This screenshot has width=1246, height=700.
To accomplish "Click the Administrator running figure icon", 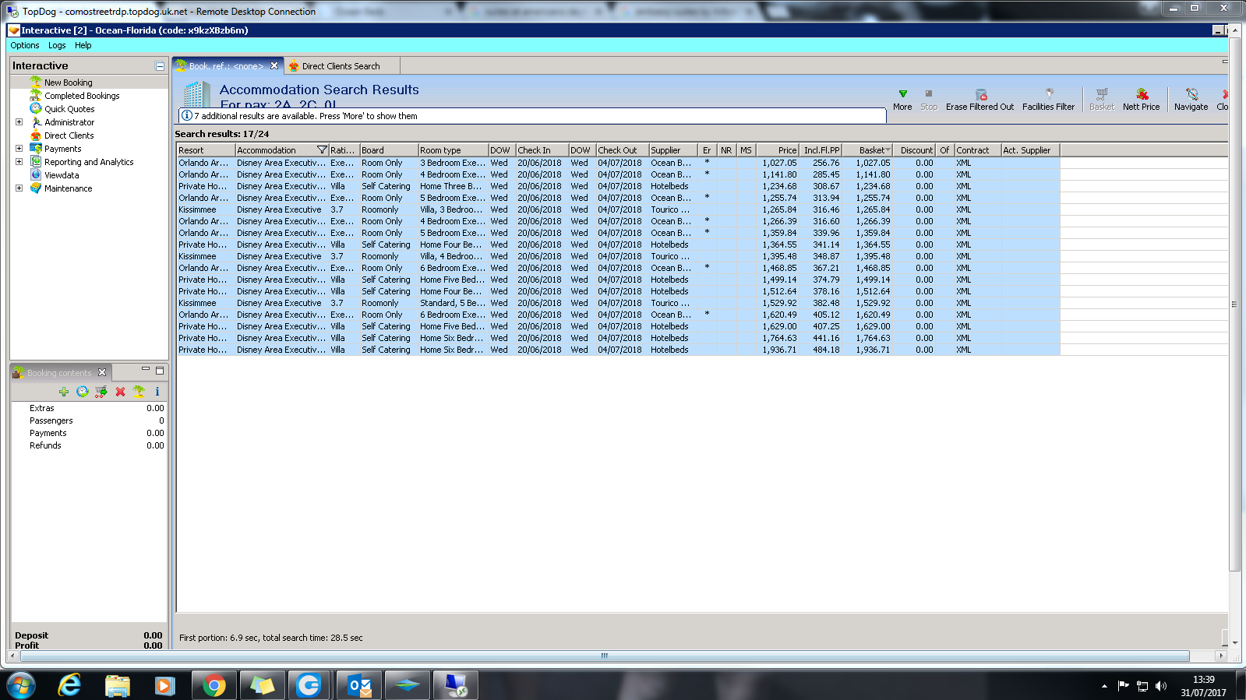I will click(x=36, y=121).
